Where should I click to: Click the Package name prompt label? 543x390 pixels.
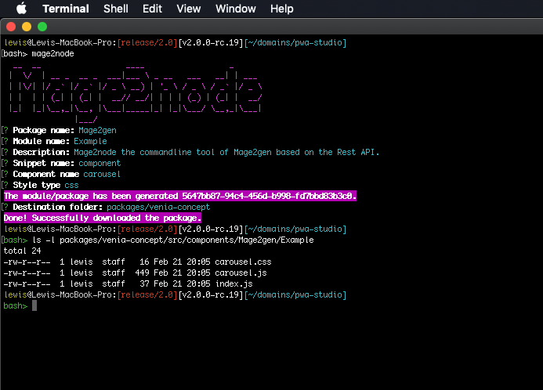43,131
